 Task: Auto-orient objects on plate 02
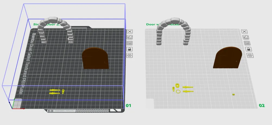[x=248, y=37]
